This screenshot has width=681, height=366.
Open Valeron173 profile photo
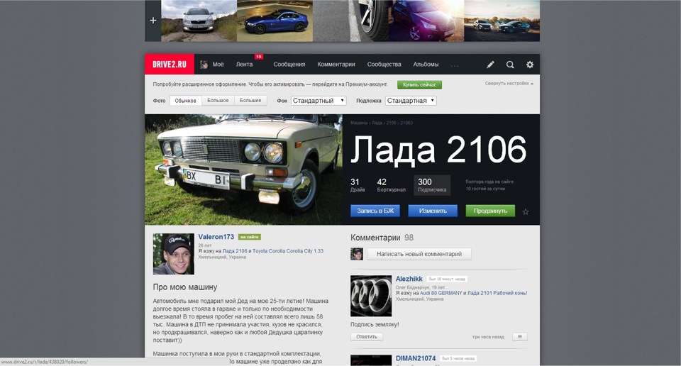click(x=173, y=254)
